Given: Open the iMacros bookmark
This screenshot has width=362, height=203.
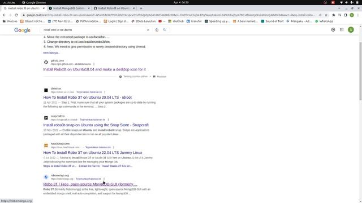Looking at the screenshot, I should [x=10, y=21].
